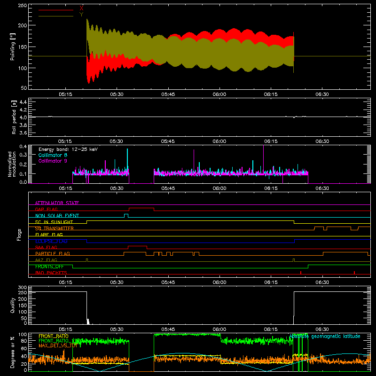Click the Flags axis title

19,235
